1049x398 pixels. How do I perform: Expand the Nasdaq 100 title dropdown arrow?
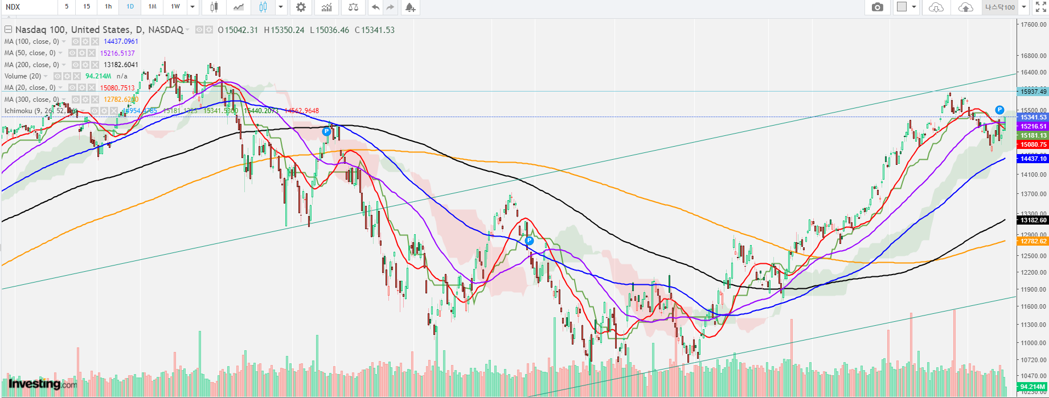[x=187, y=30]
